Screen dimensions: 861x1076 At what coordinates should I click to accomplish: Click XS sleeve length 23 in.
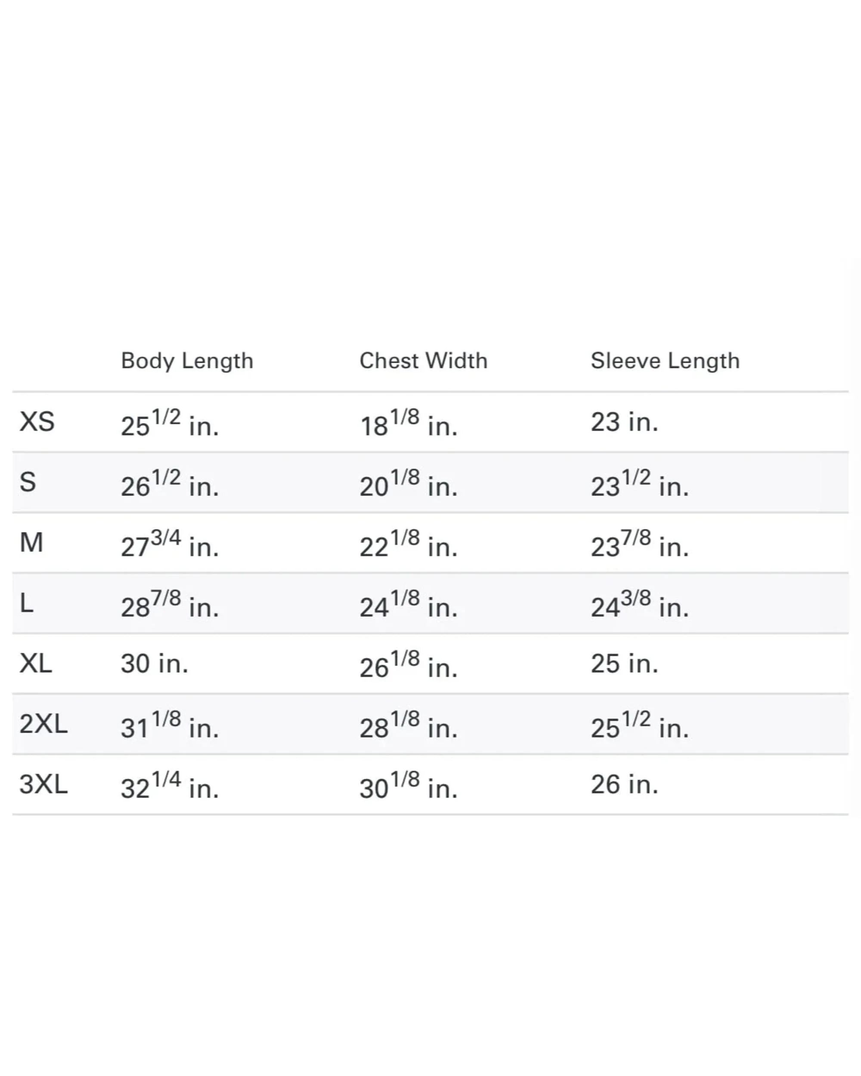[x=625, y=422]
